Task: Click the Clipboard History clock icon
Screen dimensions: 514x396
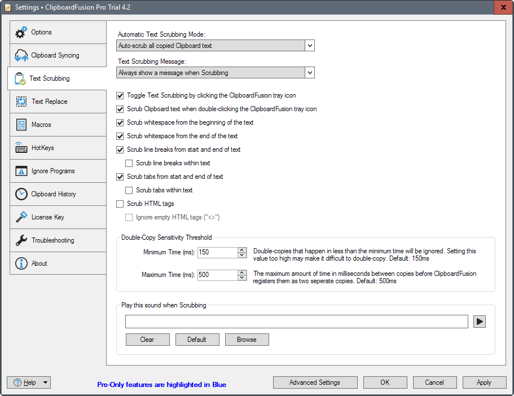Action: tap(21, 194)
